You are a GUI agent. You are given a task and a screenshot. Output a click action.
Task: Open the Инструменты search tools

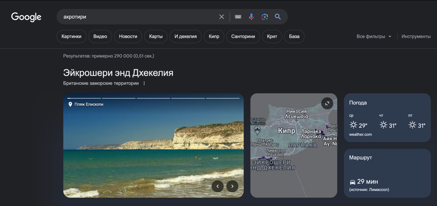click(416, 37)
